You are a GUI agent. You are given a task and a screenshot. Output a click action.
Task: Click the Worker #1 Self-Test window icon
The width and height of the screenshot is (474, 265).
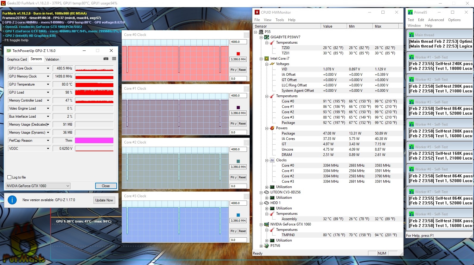412,57
